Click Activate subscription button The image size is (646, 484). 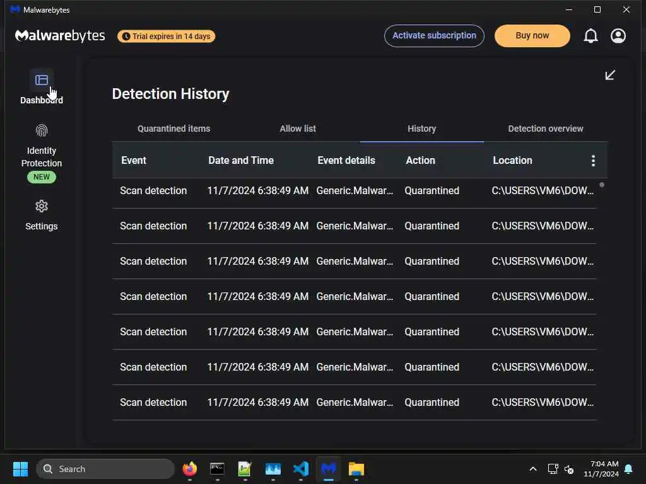click(x=434, y=36)
